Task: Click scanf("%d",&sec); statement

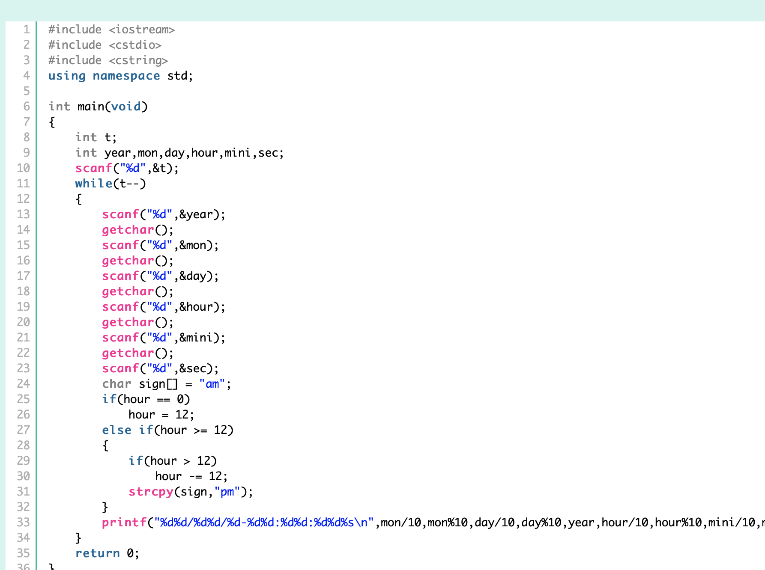Action: coord(161,368)
